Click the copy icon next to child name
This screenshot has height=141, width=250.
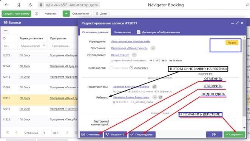(160, 97)
